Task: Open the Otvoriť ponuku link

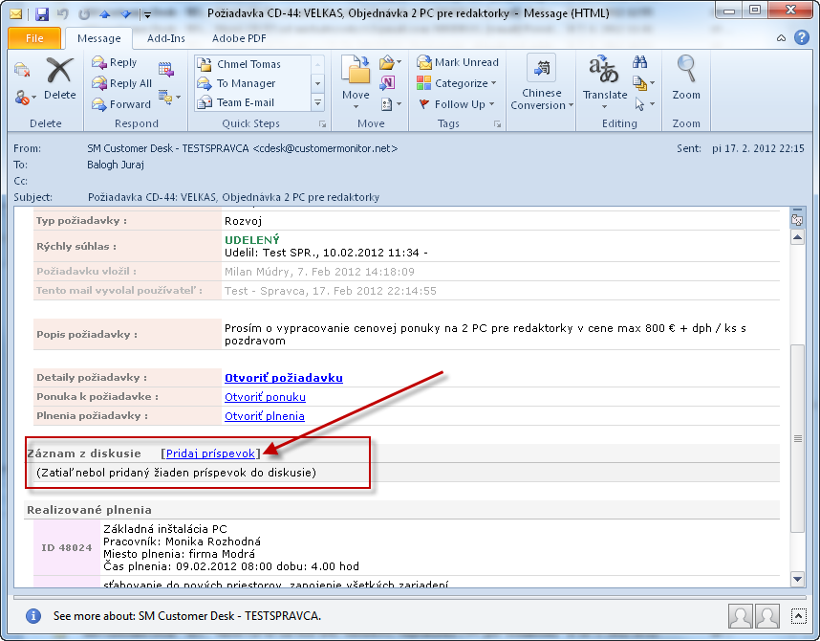Action: pyautogui.click(x=265, y=397)
